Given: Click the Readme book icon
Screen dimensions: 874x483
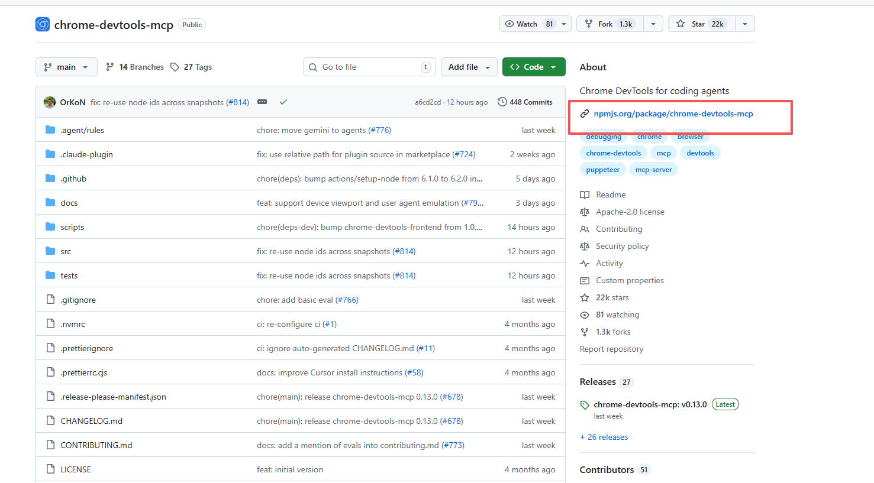Looking at the screenshot, I should click(x=585, y=195).
